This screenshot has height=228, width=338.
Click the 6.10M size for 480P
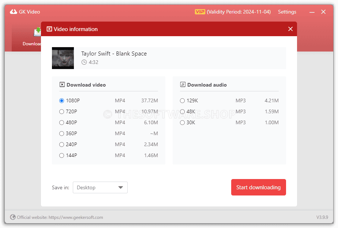point(151,122)
